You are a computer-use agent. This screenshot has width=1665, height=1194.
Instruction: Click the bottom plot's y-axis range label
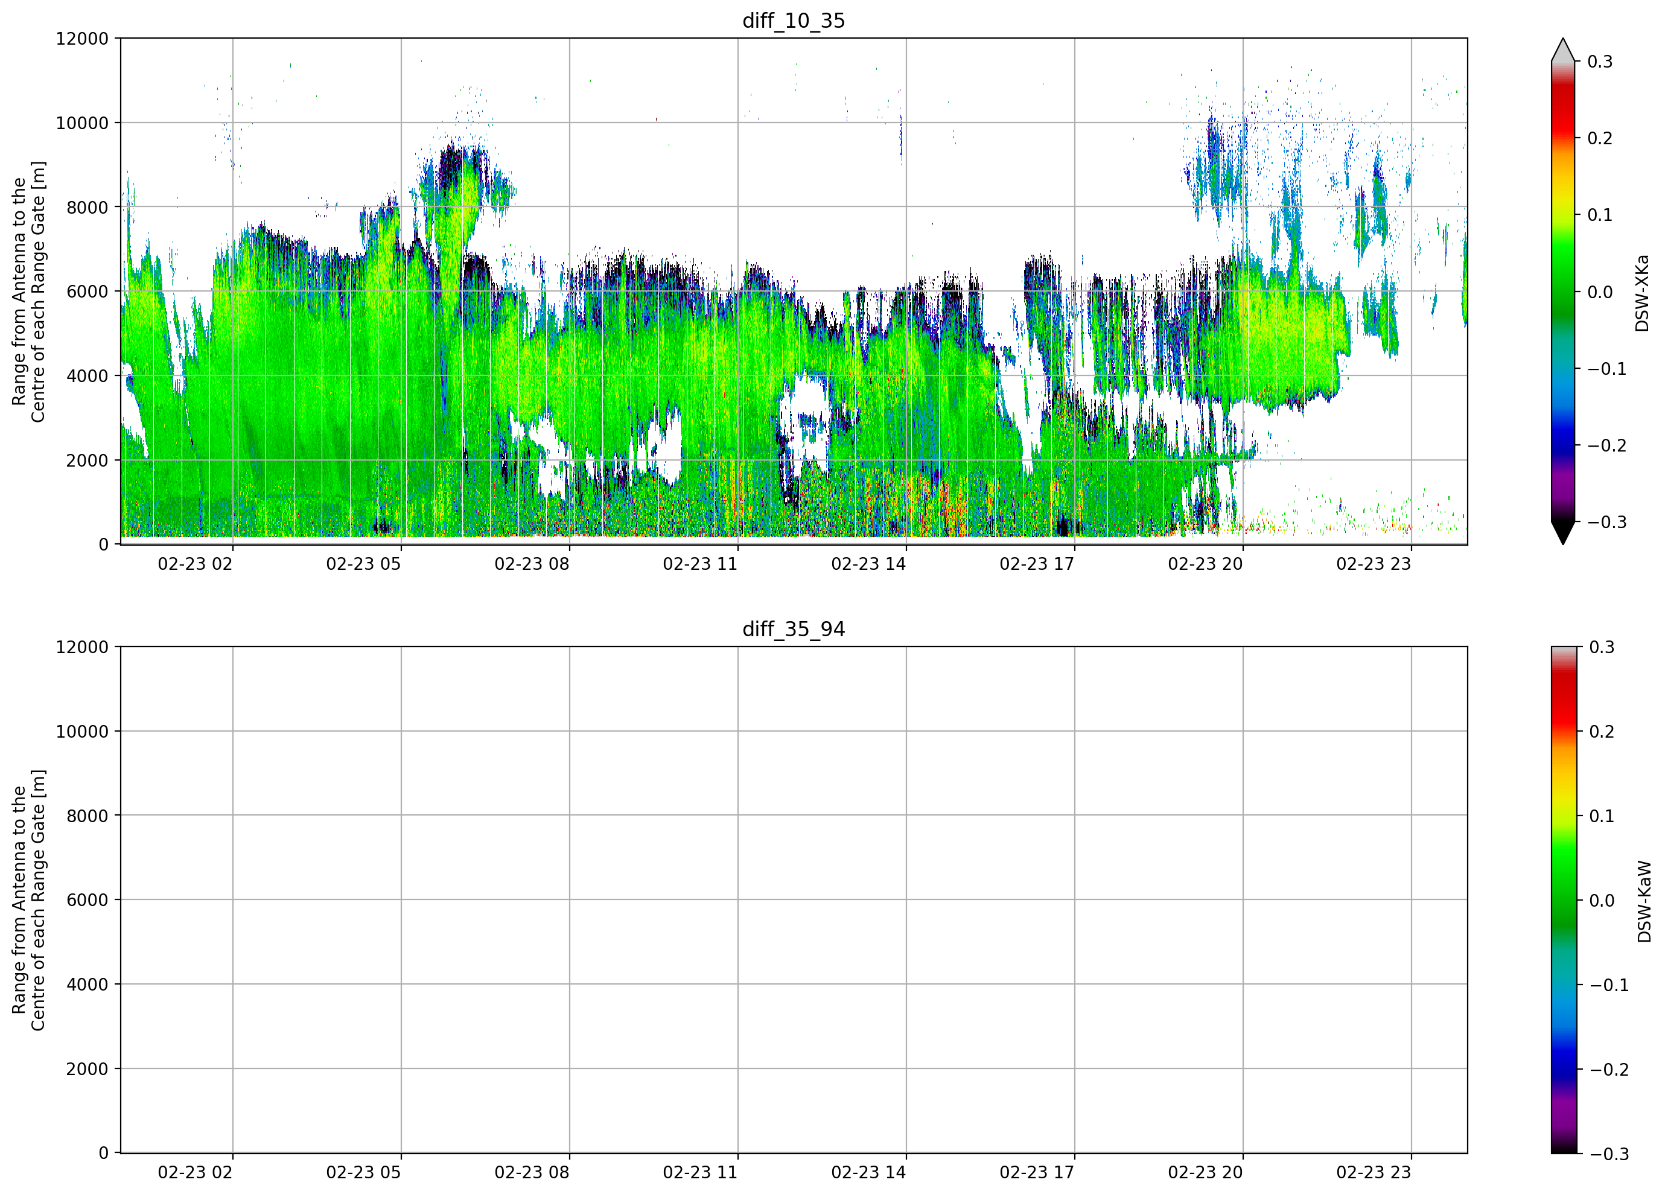(28, 900)
